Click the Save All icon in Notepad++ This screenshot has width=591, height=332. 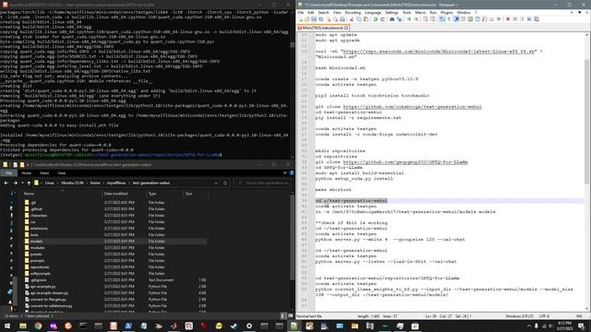[x=320, y=18]
